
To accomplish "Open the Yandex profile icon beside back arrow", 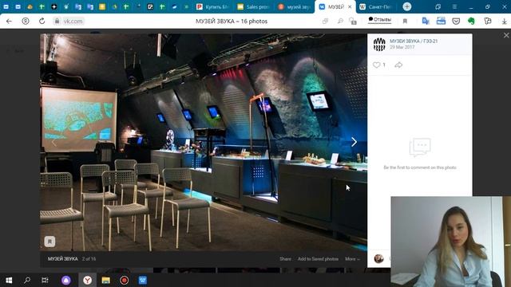I will click(x=26, y=22).
